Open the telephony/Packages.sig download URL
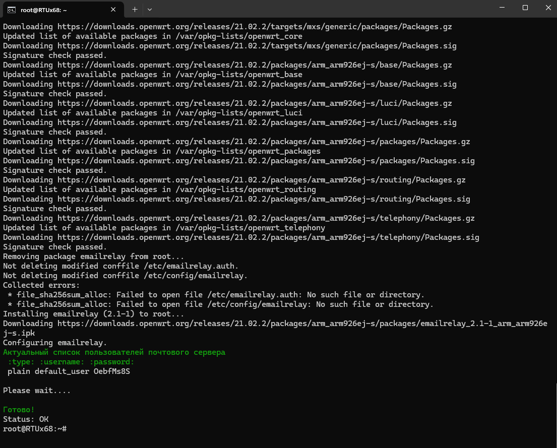This screenshot has height=448, width=557. (x=268, y=237)
